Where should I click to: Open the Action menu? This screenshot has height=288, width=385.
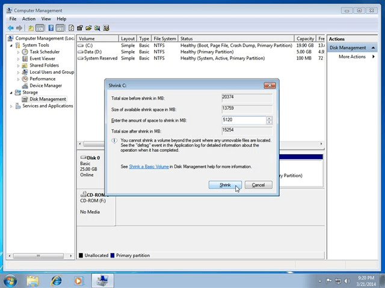tap(29, 19)
